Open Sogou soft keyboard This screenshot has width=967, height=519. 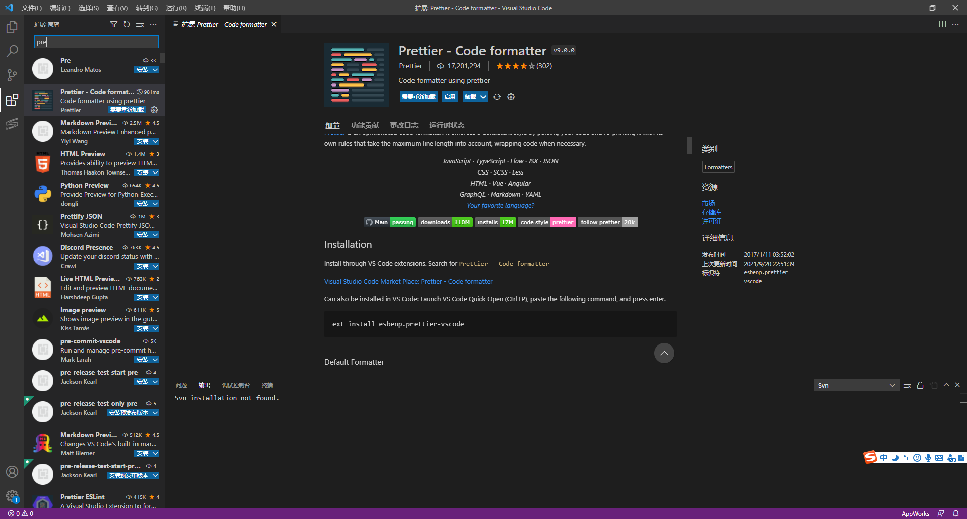point(939,458)
